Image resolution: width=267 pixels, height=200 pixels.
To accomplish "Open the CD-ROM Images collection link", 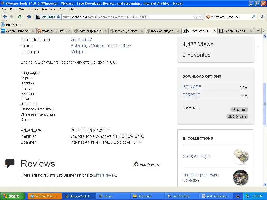I will coord(197,157).
